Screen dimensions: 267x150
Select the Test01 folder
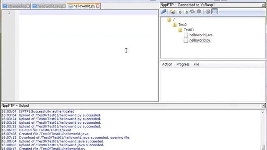click(x=189, y=30)
